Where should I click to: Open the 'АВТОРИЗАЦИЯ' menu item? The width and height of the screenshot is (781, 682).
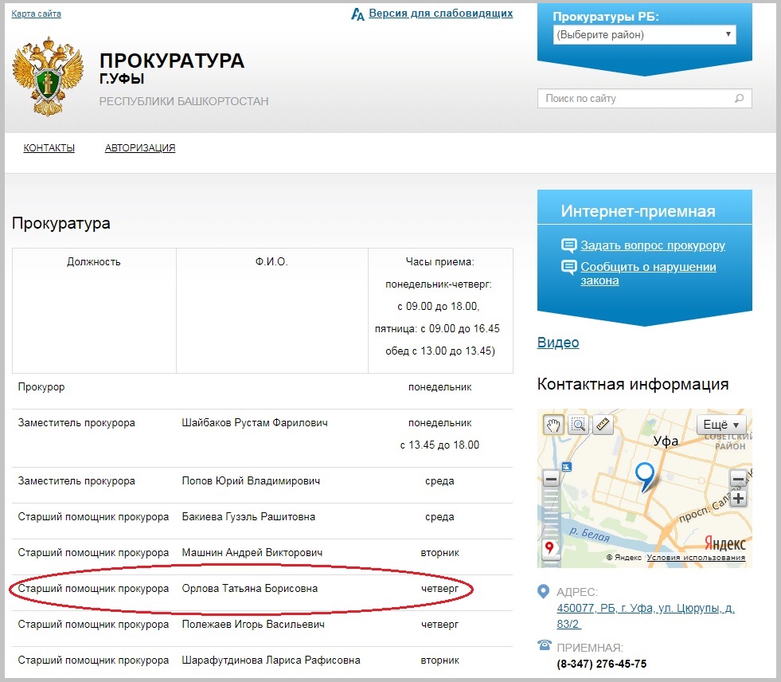click(x=140, y=148)
